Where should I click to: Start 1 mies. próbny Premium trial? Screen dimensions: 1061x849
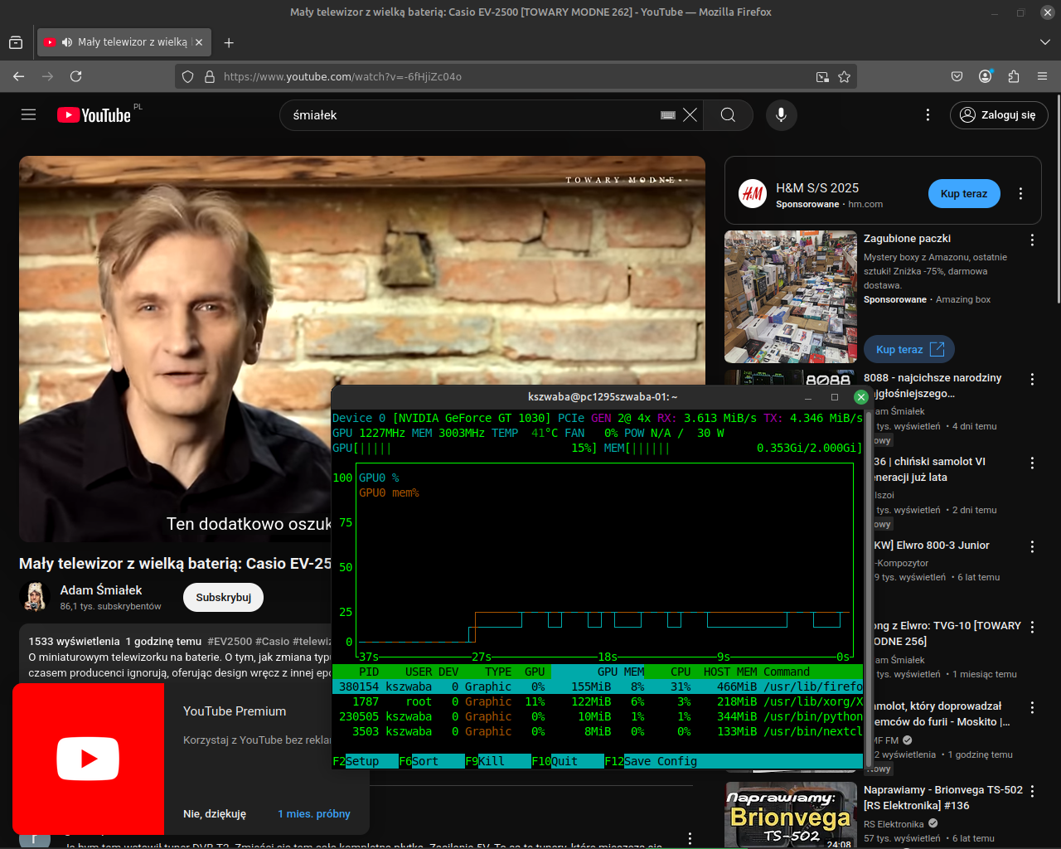point(314,813)
